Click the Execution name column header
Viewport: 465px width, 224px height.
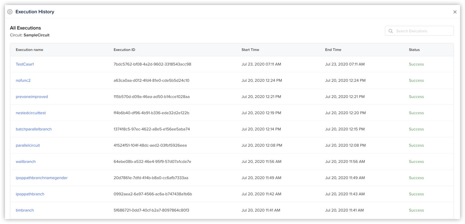click(30, 50)
